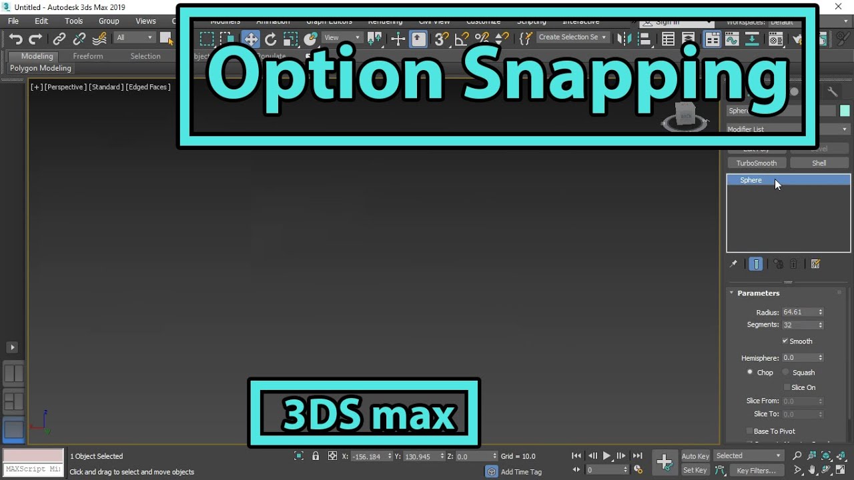854x480 pixels.
Task: Click the Absolute Mode Transform Type-In icon
Action: coord(332,456)
